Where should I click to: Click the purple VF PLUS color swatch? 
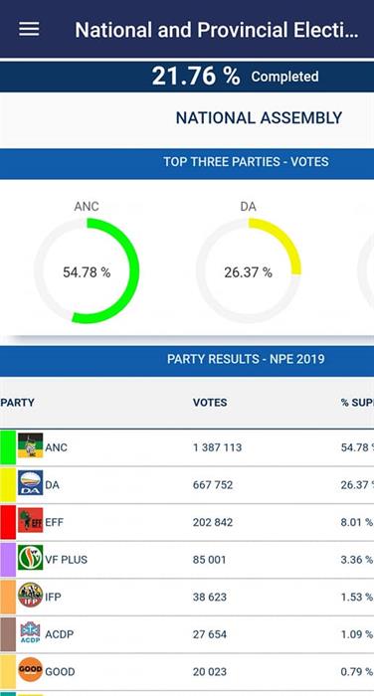coord(8,559)
